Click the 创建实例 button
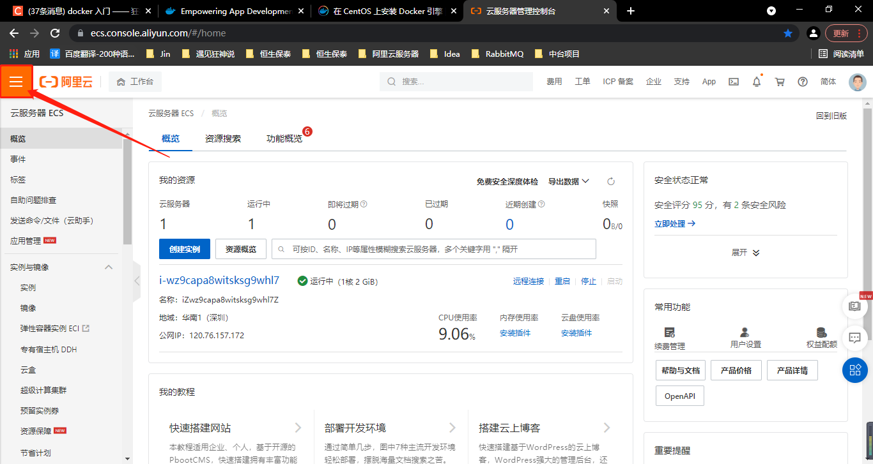The image size is (873, 464). [x=185, y=249]
